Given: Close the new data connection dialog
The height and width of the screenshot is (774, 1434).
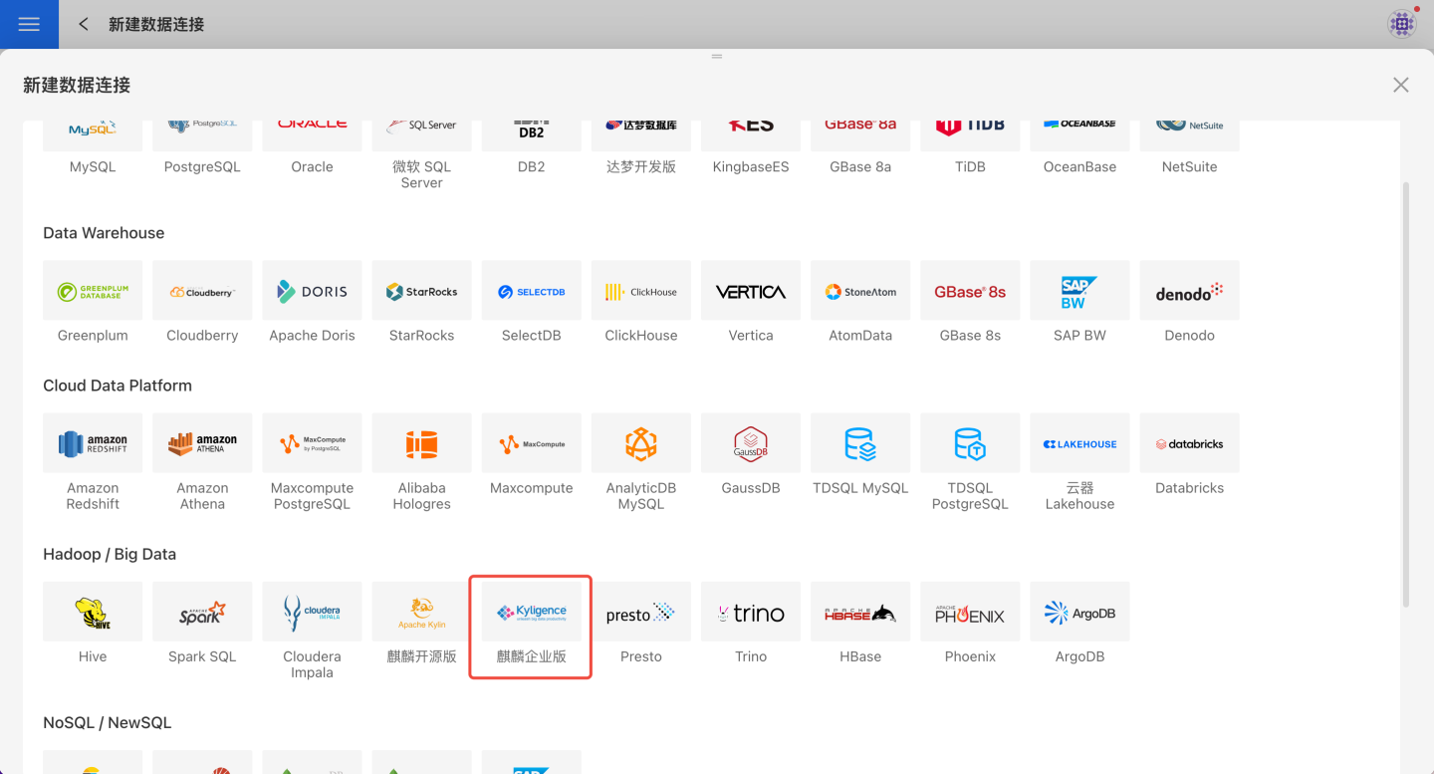Looking at the screenshot, I should click(x=1400, y=86).
